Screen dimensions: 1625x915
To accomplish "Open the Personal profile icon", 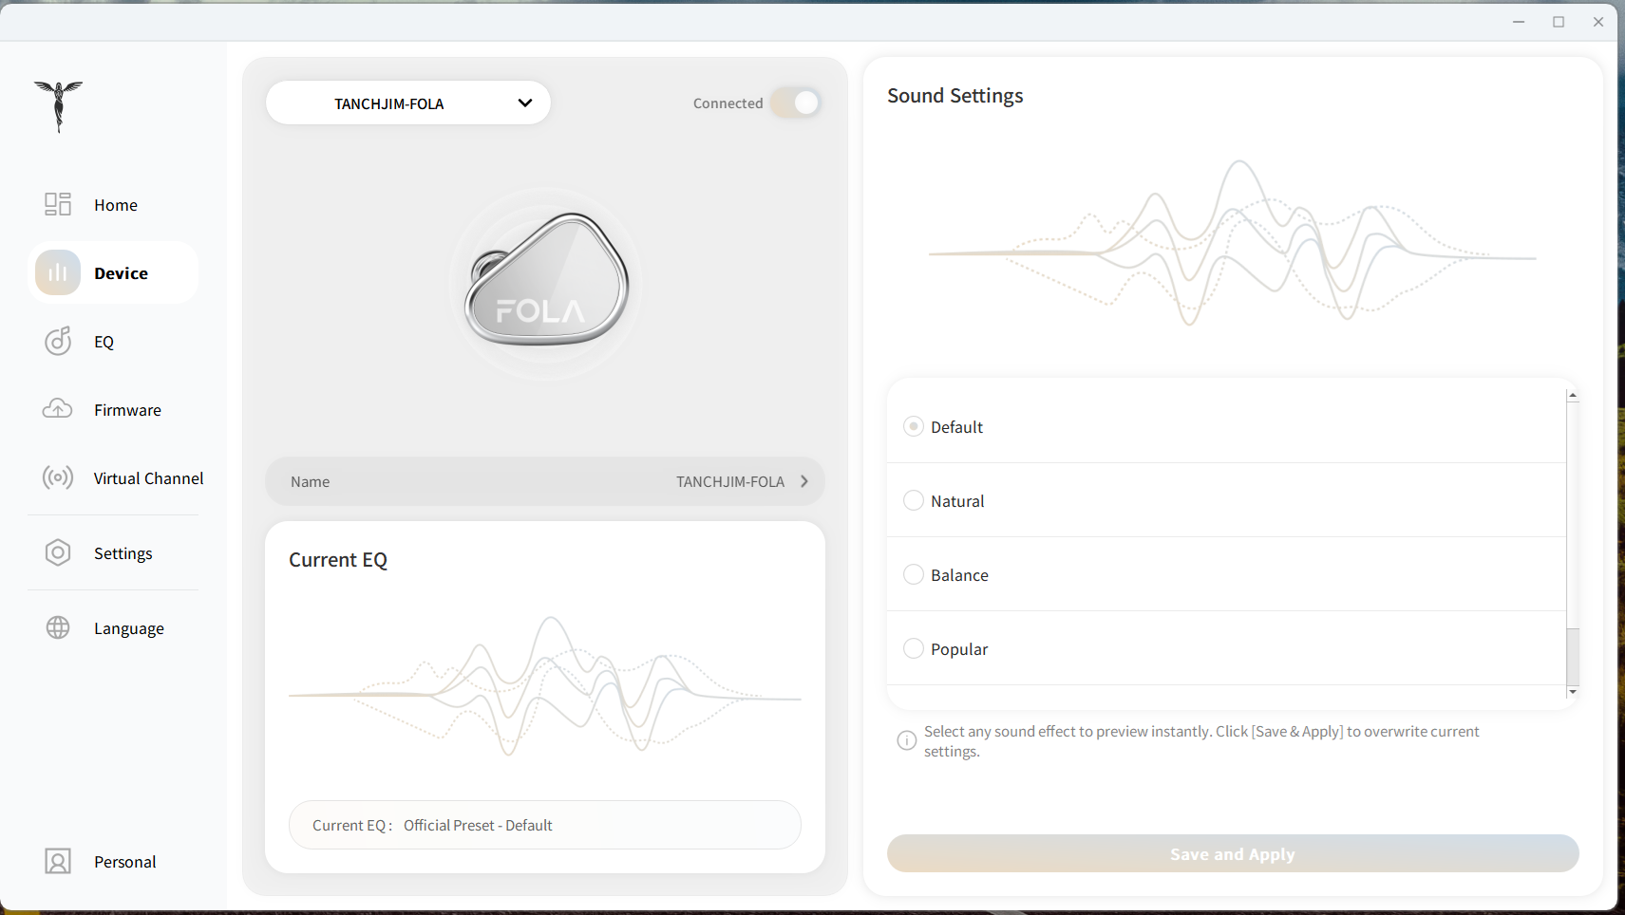I will coord(58,861).
